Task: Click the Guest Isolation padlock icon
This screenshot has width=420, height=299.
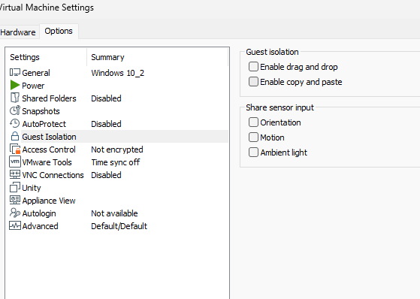Action: 15,136
